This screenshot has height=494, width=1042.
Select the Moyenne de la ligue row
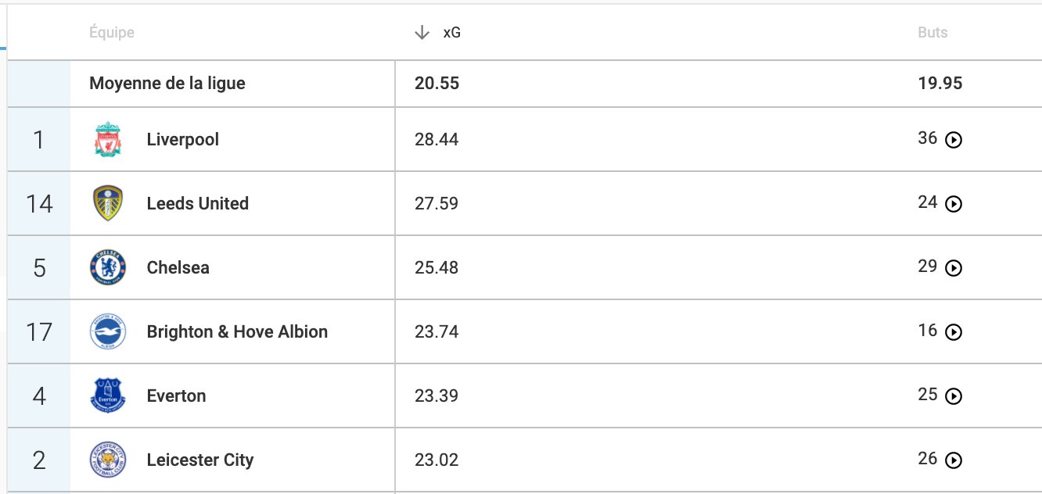[x=525, y=84]
